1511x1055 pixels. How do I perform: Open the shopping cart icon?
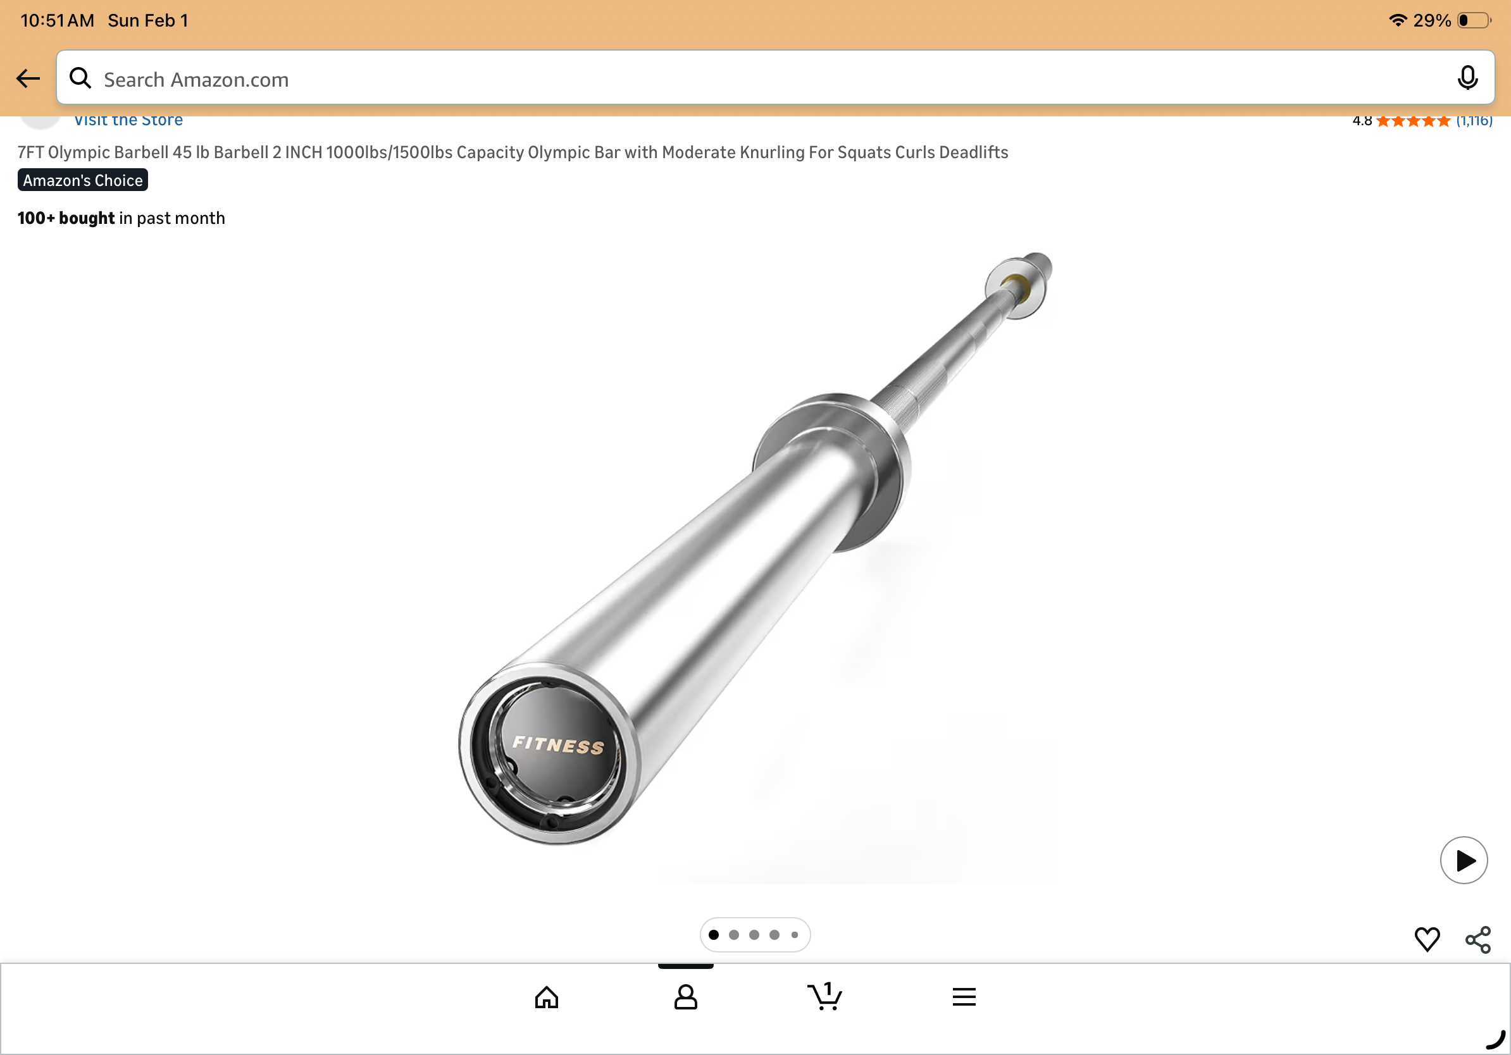(824, 996)
